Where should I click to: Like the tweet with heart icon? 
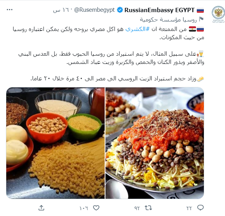coord(96,208)
